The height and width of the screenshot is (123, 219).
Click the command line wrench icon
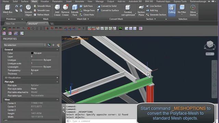coord(64,112)
